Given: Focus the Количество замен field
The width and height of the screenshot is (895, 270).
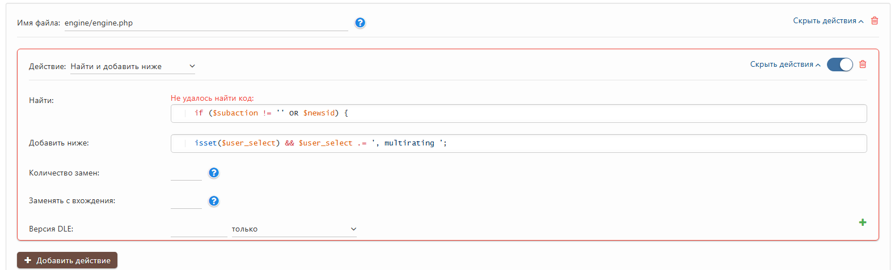Looking at the screenshot, I should (x=186, y=173).
